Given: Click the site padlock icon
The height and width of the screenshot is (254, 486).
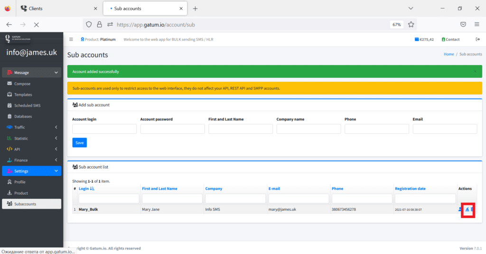Looking at the screenshot, I should 99,25.
